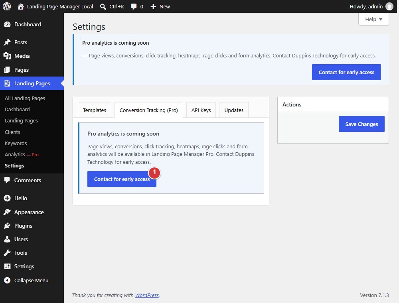
Task: Select the bold Settings submenu item
Action: coord(14,165)
